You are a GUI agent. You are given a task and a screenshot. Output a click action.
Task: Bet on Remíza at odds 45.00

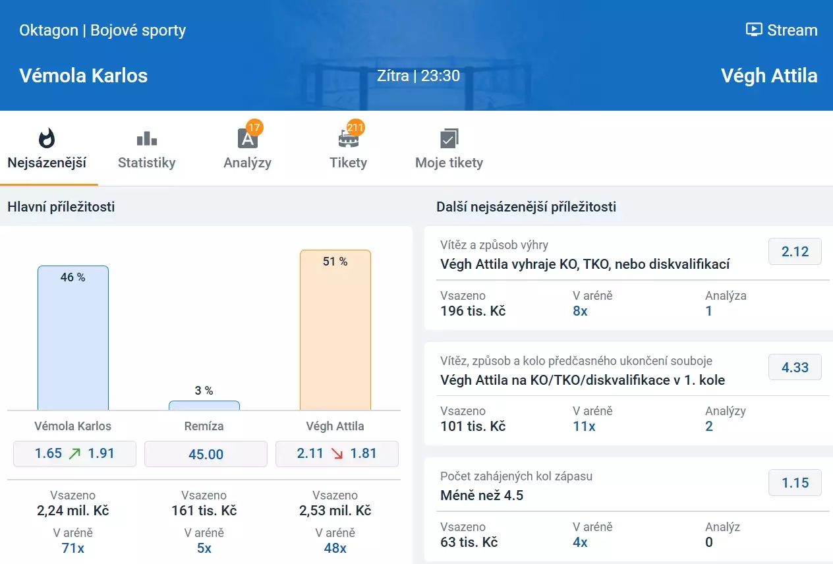[206, 454]
